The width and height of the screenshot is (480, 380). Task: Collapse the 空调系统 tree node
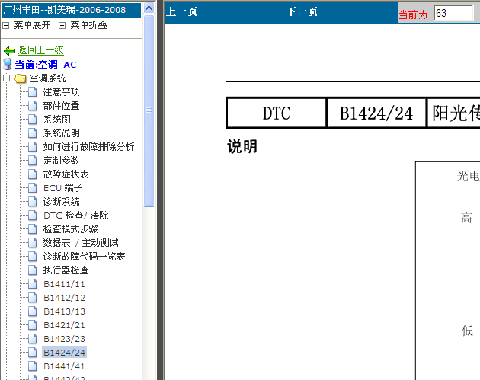pos(6,78)
